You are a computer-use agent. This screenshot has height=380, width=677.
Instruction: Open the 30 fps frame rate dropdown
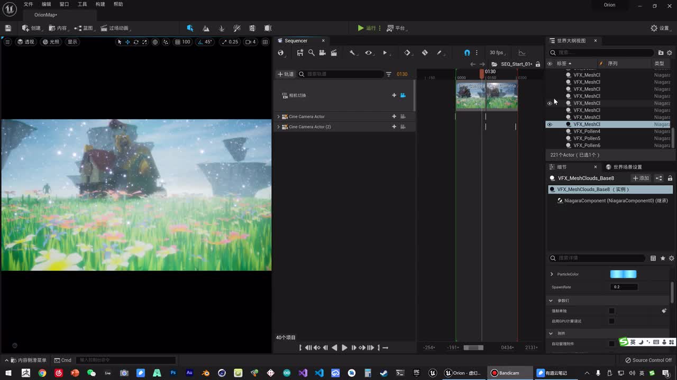click(x=496, y=53)
